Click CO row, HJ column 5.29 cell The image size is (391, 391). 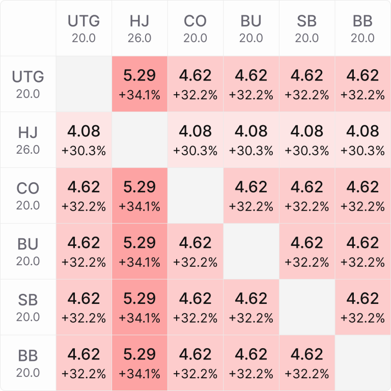pos(139,195)
